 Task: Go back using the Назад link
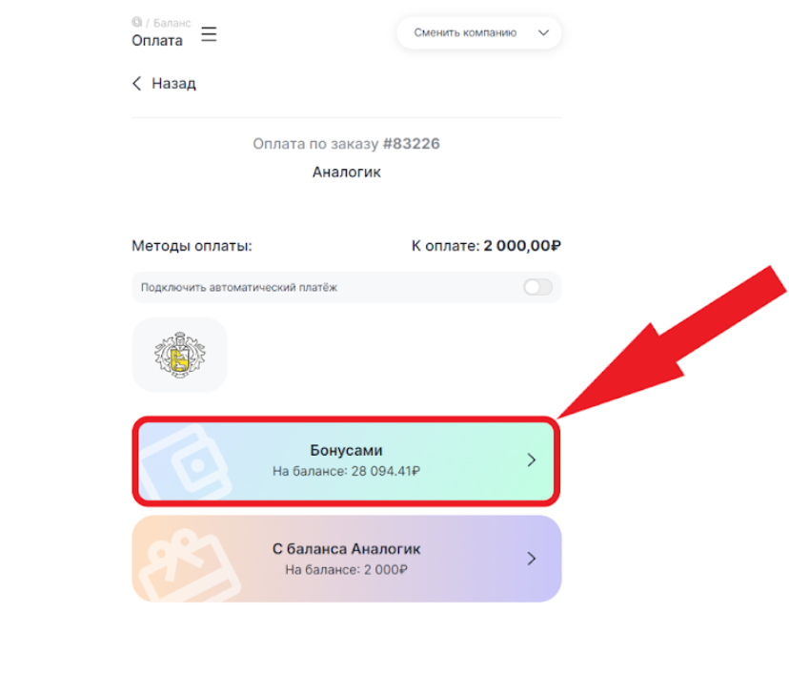coord(173,84)
